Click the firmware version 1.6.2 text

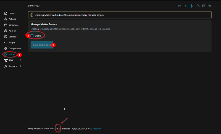[x=58, y=129]
